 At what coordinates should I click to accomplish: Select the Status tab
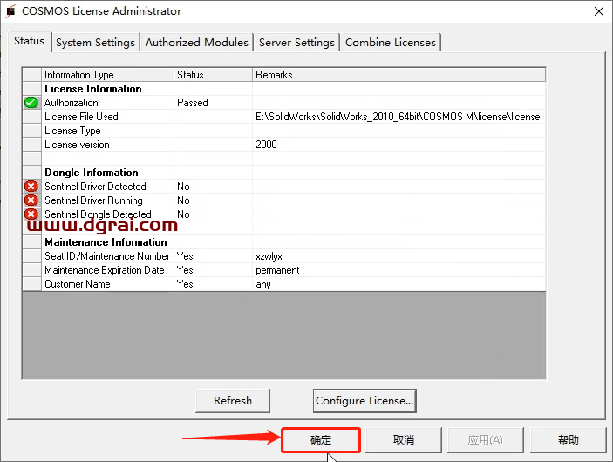point(29,41)
